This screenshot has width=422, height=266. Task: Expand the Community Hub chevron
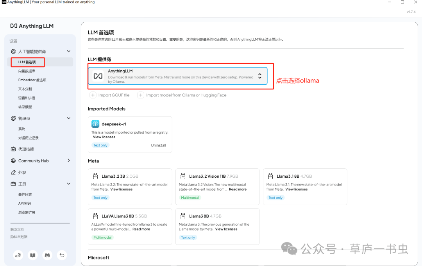tap(69, 160)
